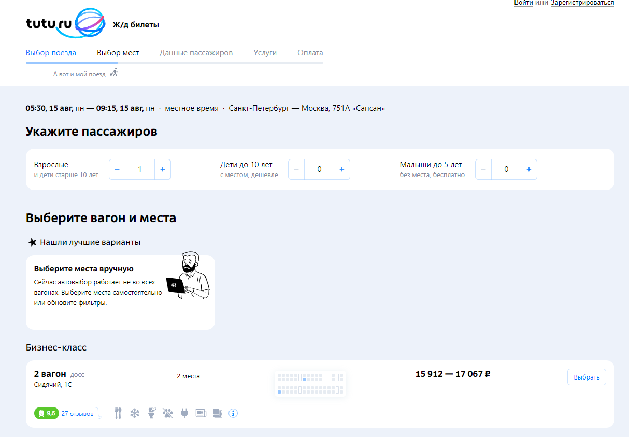Go to the Выбор поезда step
This screenshot has height=437, width=629.
click(x=51, y=53)
